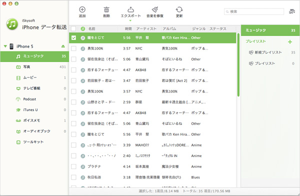This screenshot has width=300, height=196.
Task: Select the 3:39 MAHO Anime song row
Action: point(152,145)
